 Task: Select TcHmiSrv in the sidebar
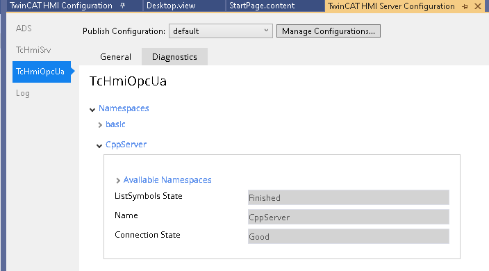coord(33,50)
